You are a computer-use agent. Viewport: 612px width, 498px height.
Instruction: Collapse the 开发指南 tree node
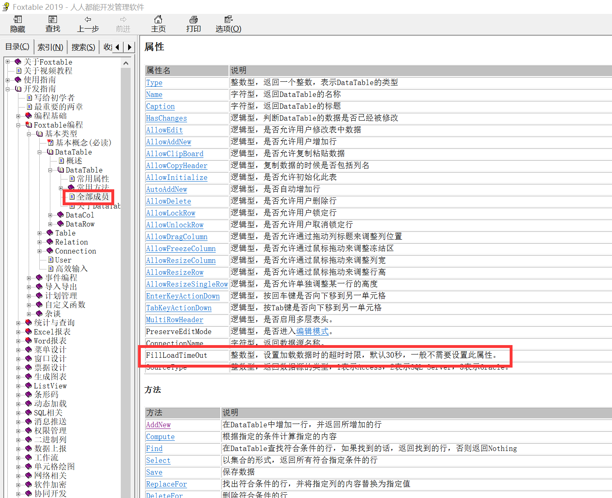7,89
